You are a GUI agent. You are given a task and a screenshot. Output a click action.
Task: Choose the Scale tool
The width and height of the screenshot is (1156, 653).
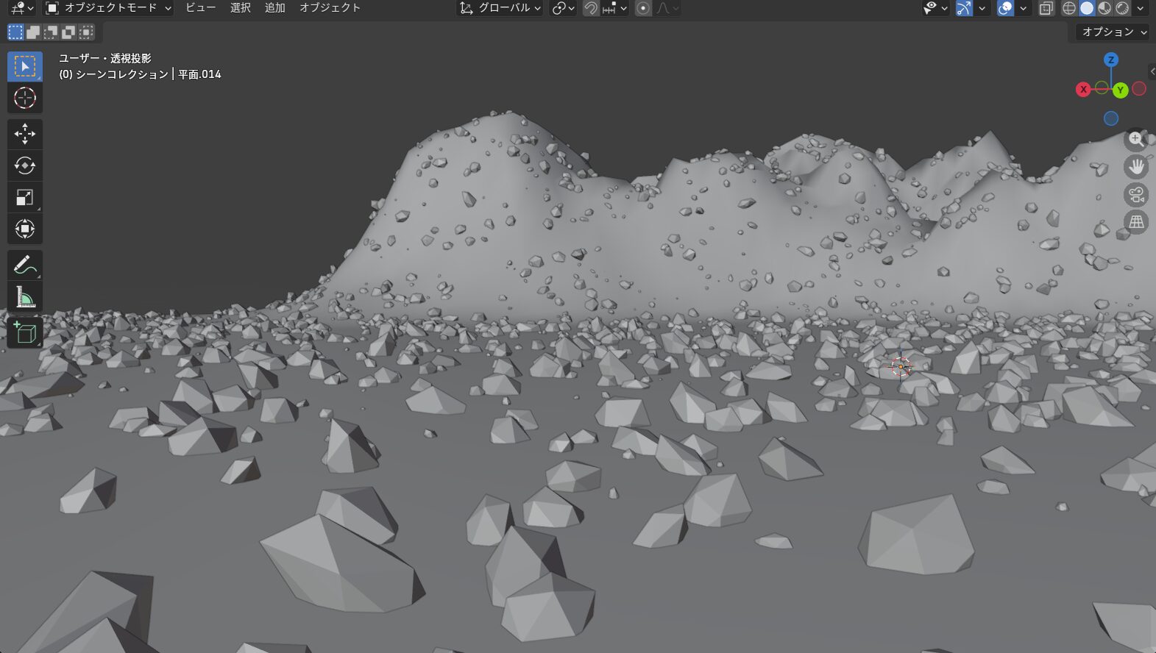[24, 197]
